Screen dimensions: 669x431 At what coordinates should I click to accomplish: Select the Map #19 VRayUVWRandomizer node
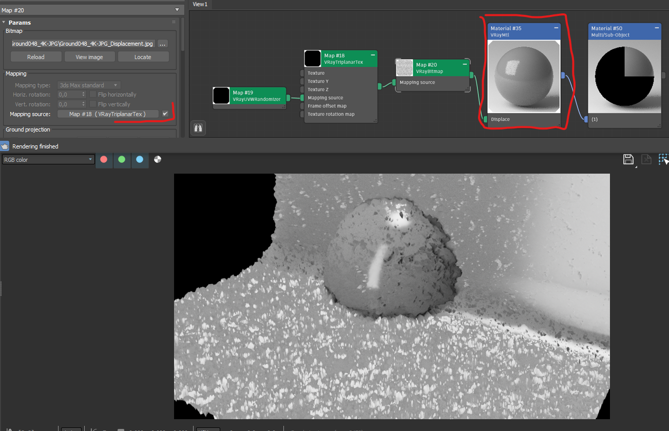(250, 98)
